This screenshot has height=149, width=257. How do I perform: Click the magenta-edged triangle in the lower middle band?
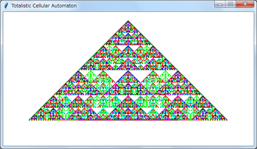click(128, 101)
